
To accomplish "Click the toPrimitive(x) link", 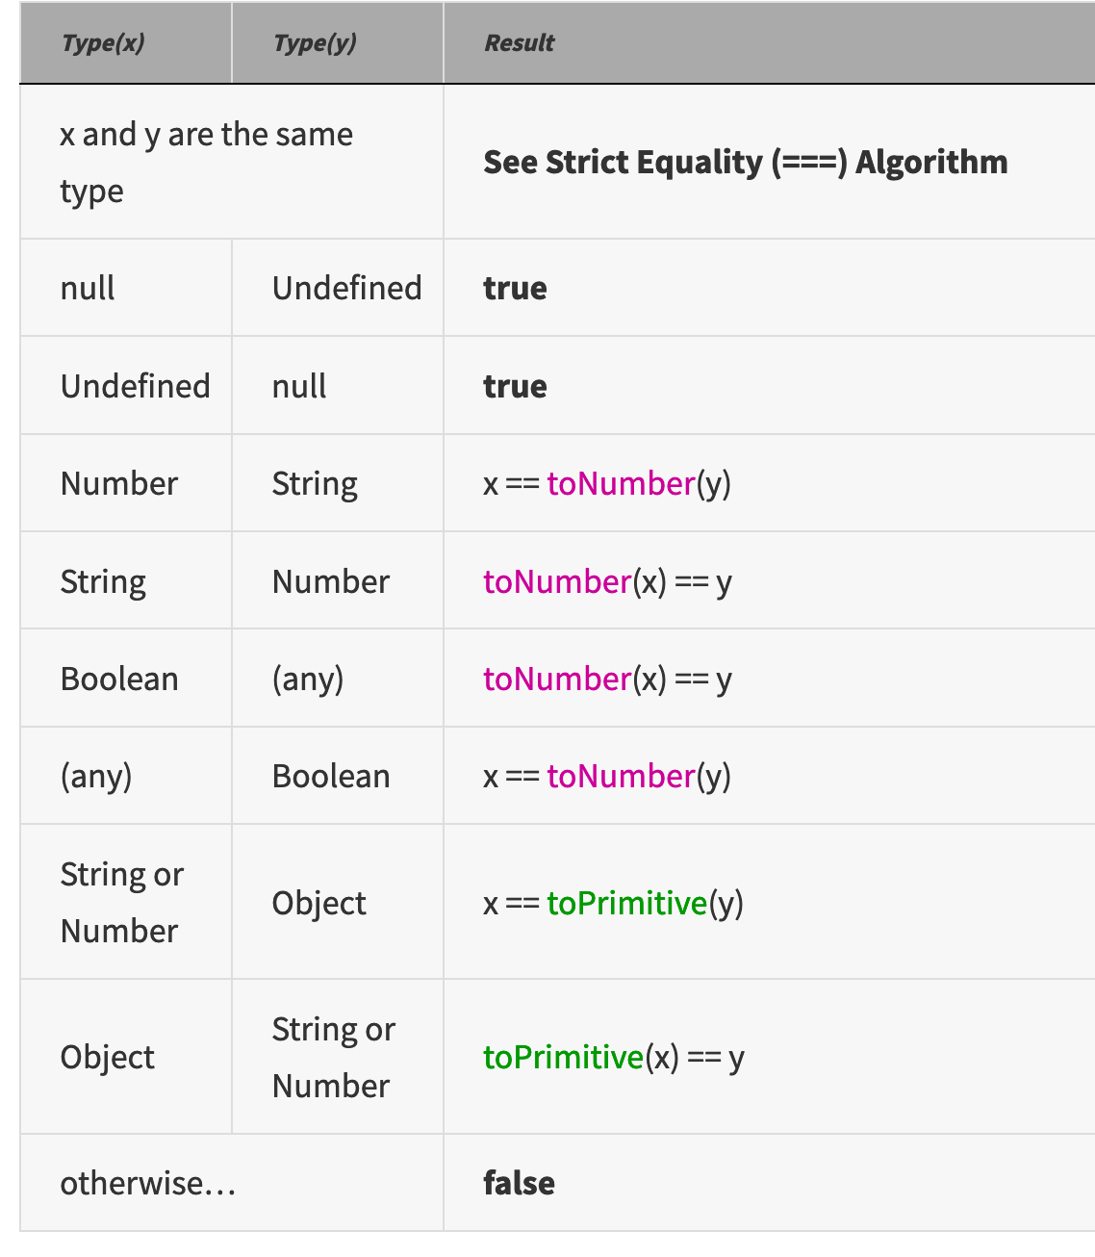I will click(x=563, y=1057).
